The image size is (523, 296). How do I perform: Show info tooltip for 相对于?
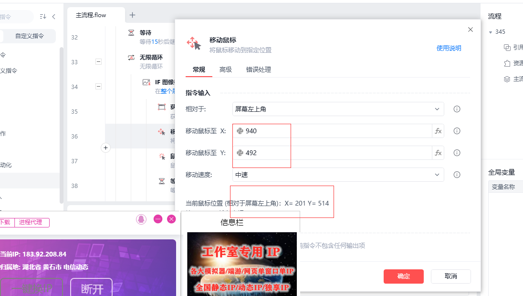[x=457, y=109]
